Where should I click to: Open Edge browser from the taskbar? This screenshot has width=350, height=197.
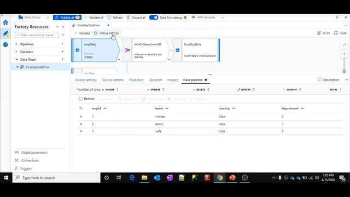132,177
